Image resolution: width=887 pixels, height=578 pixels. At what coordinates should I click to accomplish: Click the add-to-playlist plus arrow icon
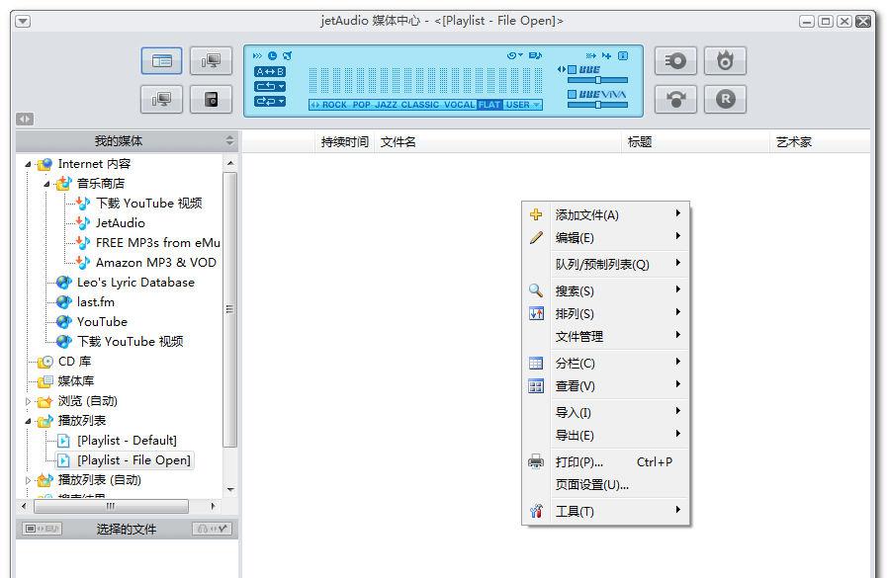click(x=606, y=56)
